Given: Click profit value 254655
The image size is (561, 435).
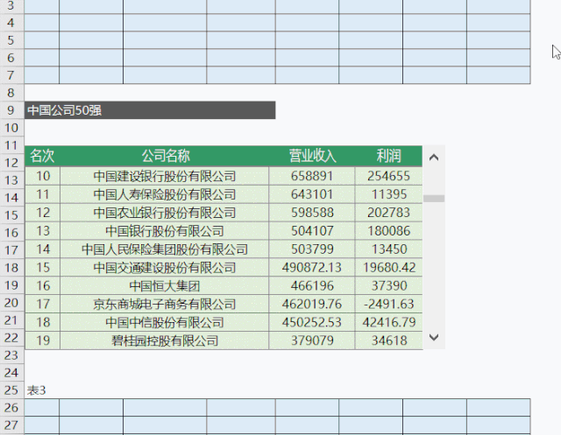Looking at the screenshot, I should coord(389,176).
